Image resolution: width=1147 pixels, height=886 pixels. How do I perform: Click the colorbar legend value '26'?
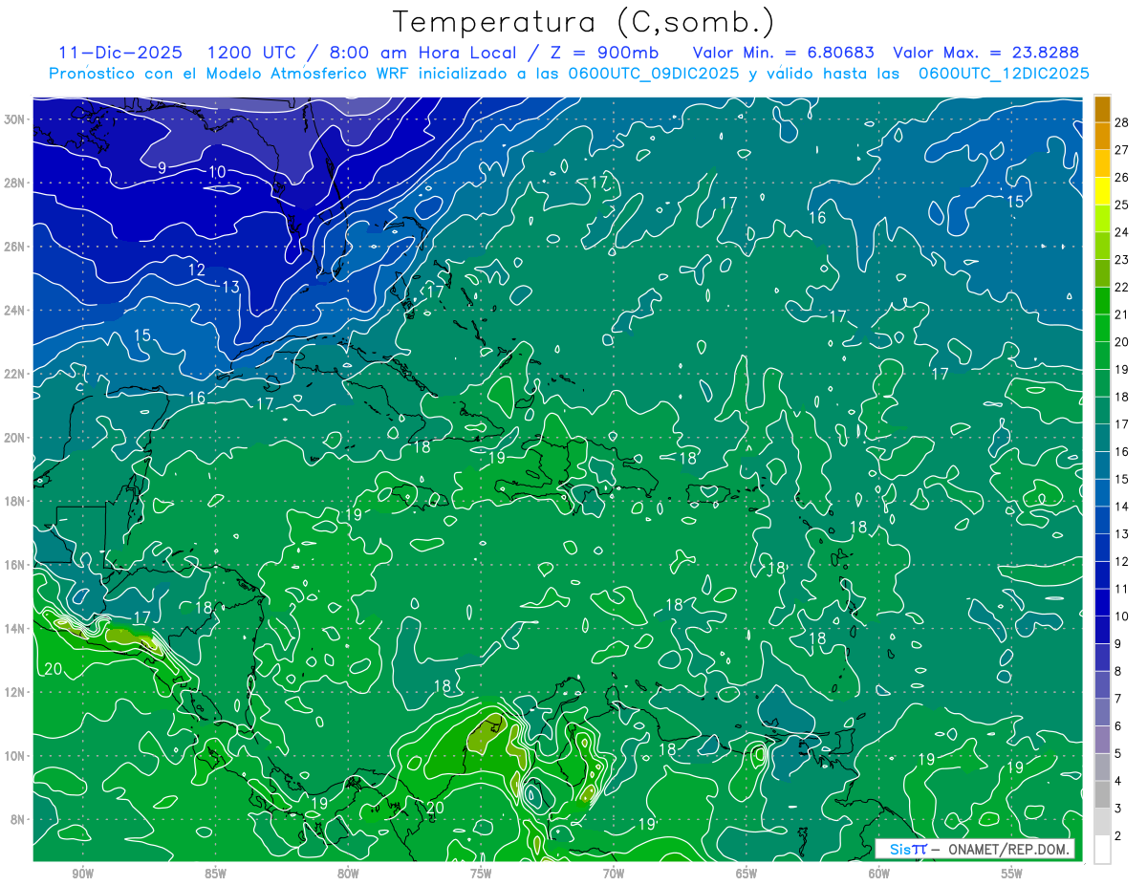coord(1121,178)
